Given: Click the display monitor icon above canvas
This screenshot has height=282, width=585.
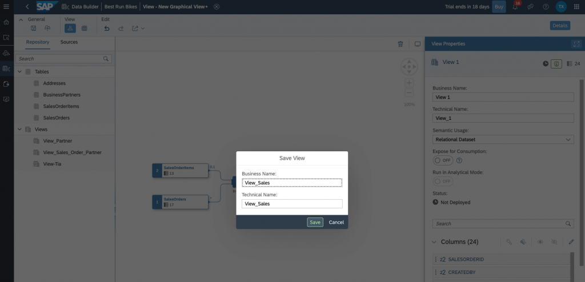Looking at the screenshot, I should pyautogui.click(x=418, y=44).
